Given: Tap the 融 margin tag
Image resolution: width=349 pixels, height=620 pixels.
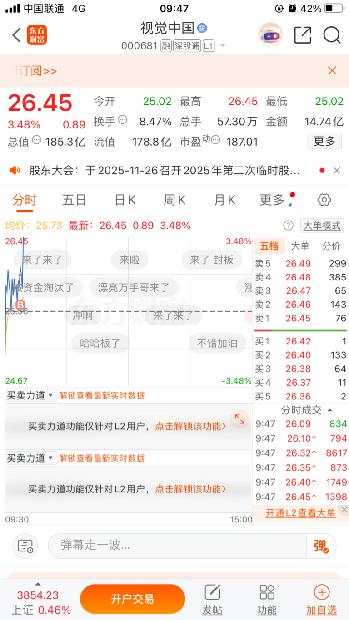Looking at the screenshot, I should (166, 46).
